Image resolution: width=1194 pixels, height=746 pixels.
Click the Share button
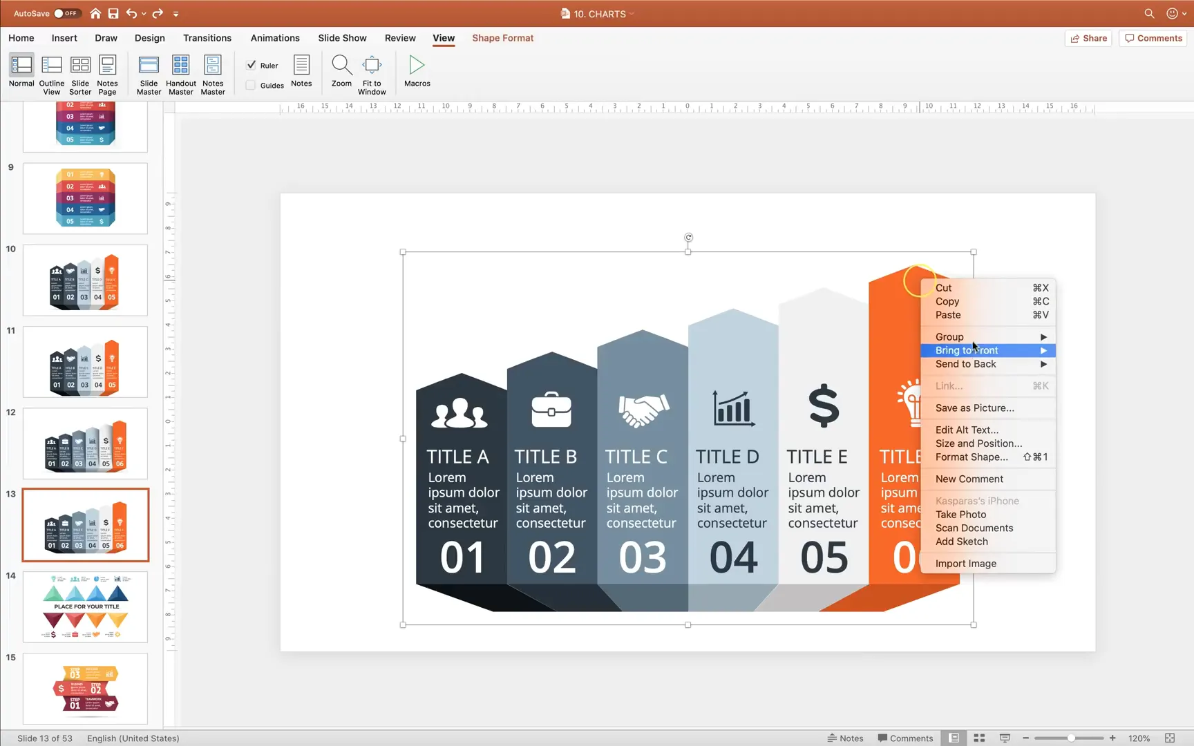click(1088, 38)
